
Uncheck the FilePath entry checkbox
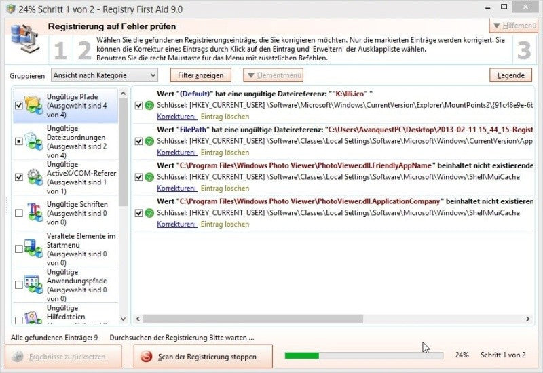click(138, 141)
